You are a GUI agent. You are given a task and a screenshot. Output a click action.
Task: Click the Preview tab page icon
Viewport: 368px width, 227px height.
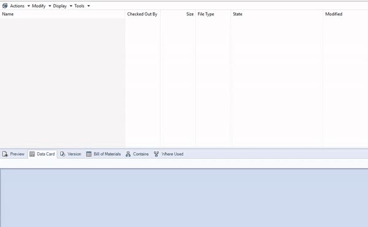click(5, 154)
